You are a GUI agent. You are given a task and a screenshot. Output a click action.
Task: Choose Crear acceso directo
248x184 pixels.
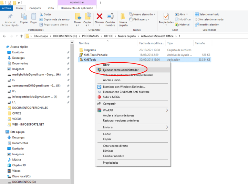point(132,146)
